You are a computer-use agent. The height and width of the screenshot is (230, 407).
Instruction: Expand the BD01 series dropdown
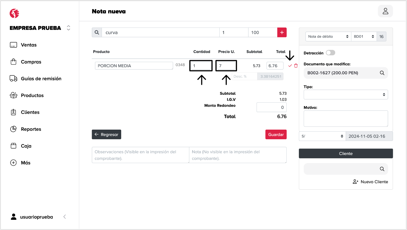click(364, 37)
